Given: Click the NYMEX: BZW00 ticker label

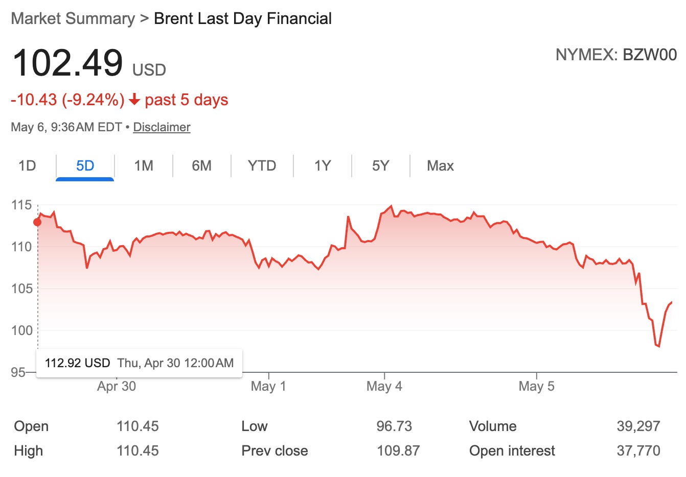Looking at the screenshot, I should coord(616,55).
